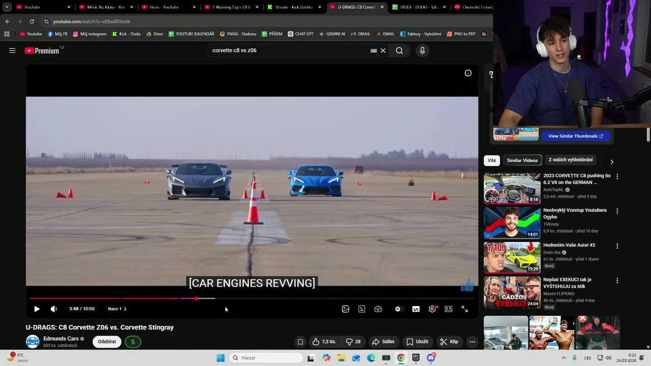Click View Similar Thumbnails button
This screenshot has height=366, width=651.
point(575,136)
